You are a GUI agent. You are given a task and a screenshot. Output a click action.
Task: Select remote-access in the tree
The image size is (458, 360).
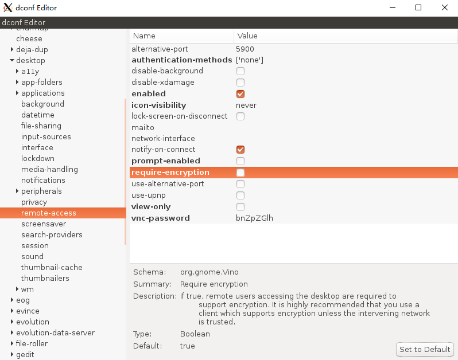63,213
